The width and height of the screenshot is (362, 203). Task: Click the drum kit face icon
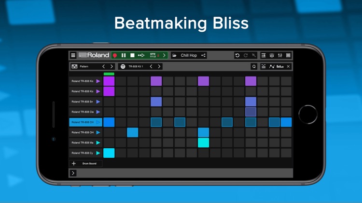click(x=123, y=66)
